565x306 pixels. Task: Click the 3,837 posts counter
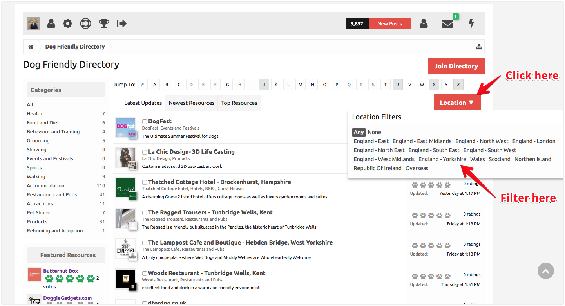(x=357, y=23)
